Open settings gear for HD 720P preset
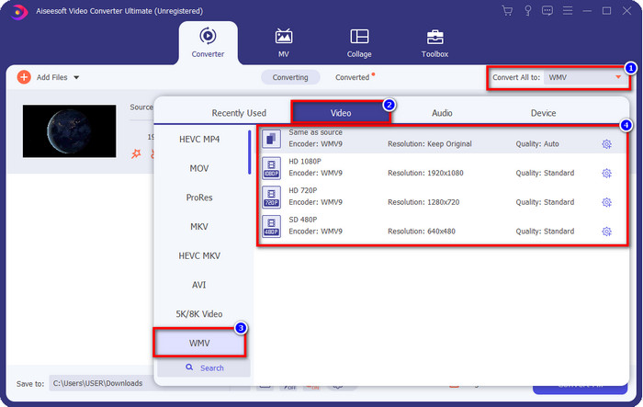Viewport: 643px width, 407px height. (x=606, y=202)
